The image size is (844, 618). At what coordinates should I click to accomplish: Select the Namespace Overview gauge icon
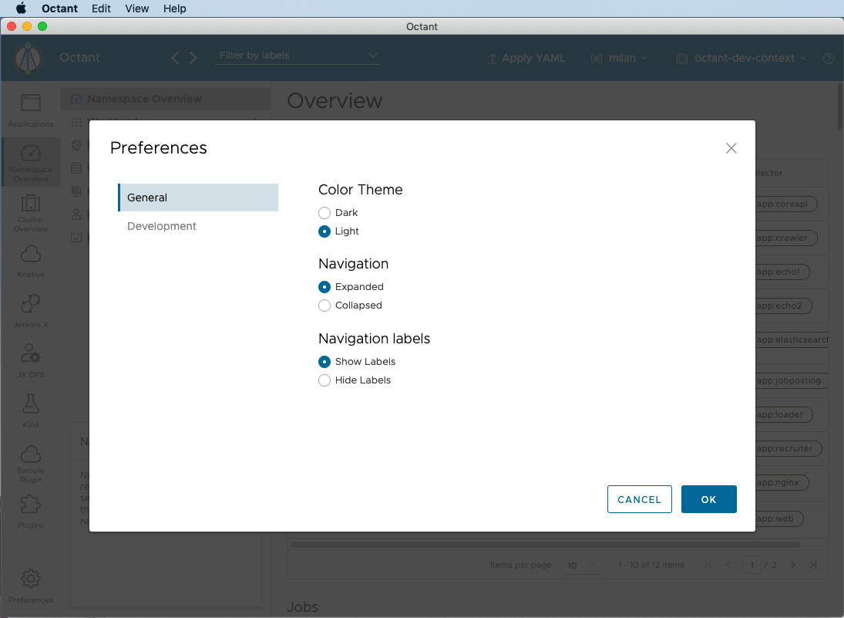pyautogui.click(x=31, y=153)
